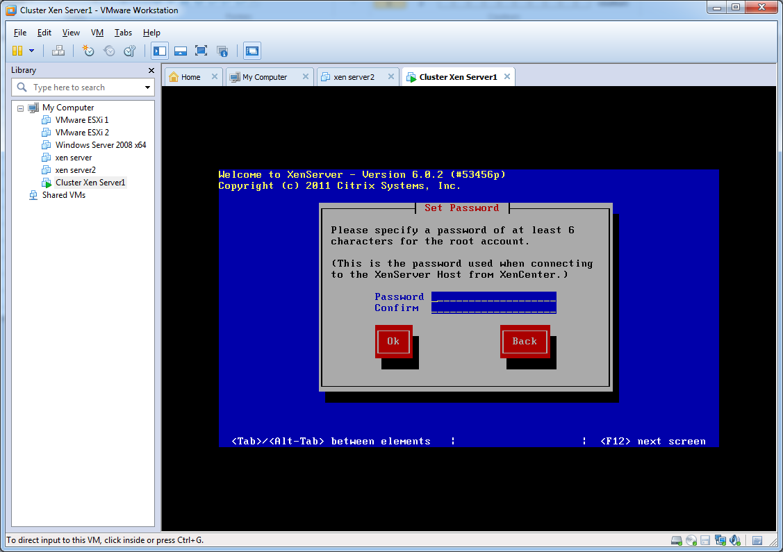This screenshot has height=552, width=783.
Task: Click Send Ctrl+Alt+Del toolbar icon
Action: tap(58, 51)
